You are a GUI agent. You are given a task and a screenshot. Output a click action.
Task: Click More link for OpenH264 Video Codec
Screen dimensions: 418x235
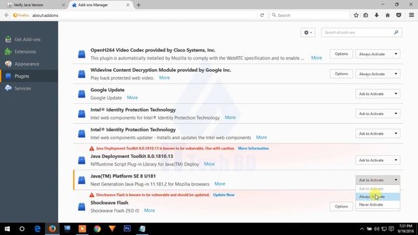click(316, 58)
